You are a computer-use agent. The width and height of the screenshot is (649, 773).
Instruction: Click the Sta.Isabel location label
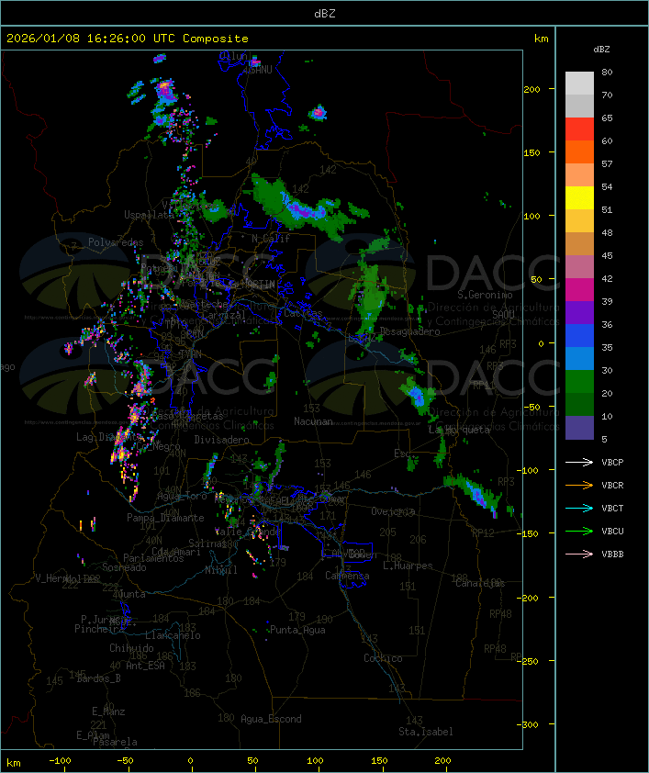[425, 732]
